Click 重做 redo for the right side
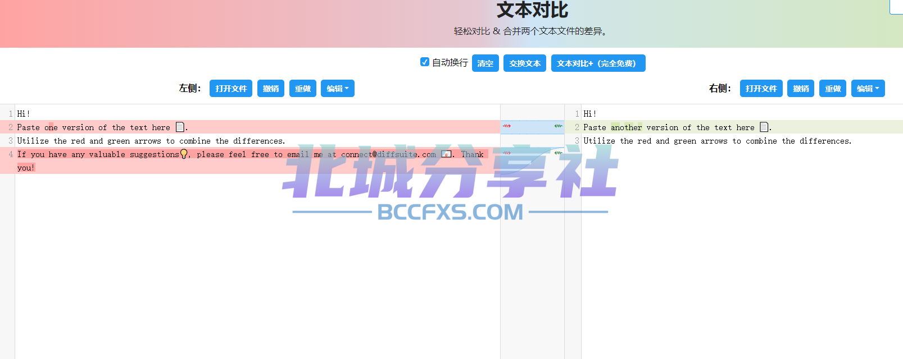The height and width of the screenshot is (359, 903). [x=833, y=89]
